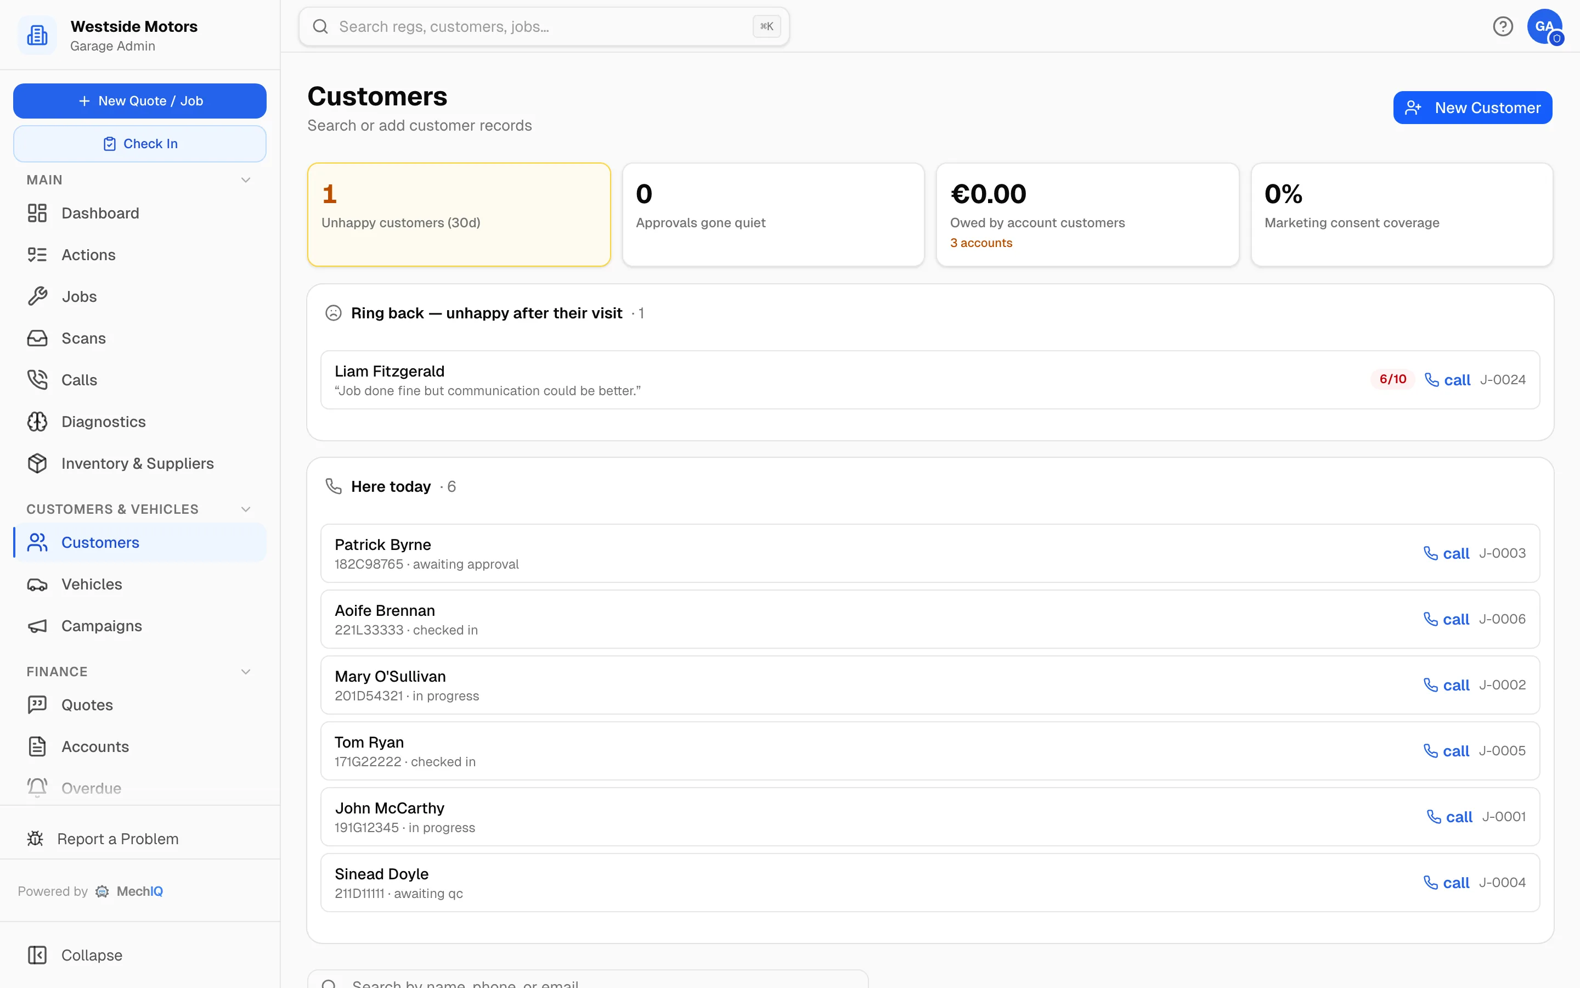Open job J-0004 for Sinead Doyle
The image size is (1580, 988).
(x=1502, y=883)
